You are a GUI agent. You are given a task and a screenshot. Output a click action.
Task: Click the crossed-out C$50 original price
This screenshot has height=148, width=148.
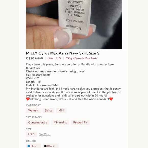[39, 58]
